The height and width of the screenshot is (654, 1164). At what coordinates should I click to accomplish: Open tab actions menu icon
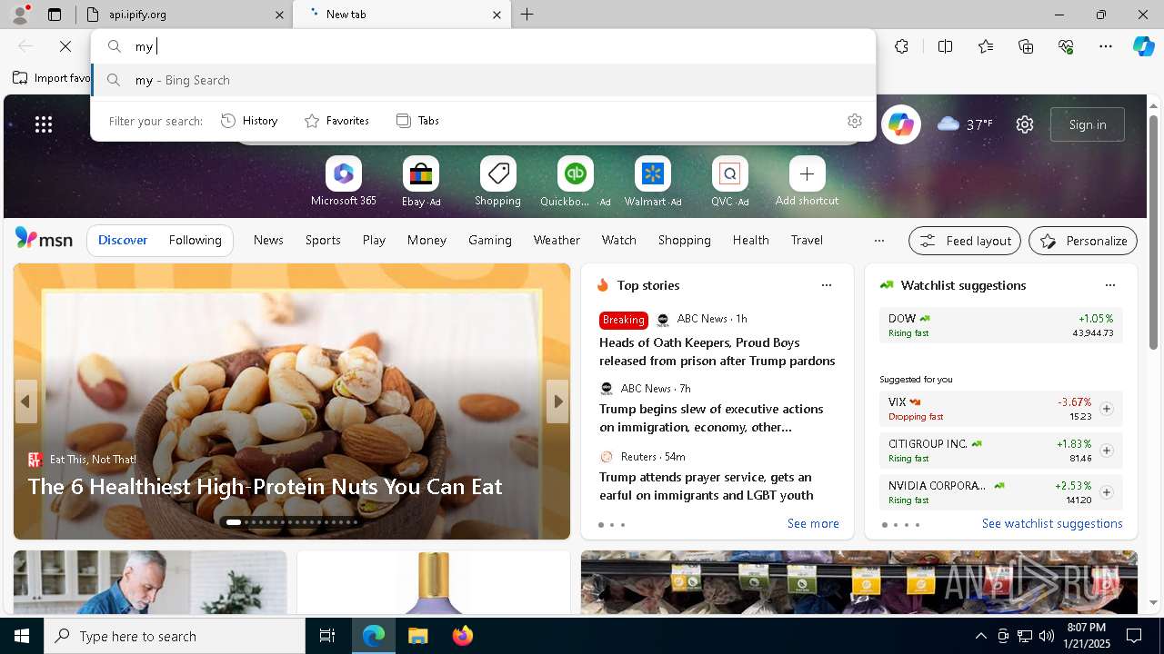[55, 15]
